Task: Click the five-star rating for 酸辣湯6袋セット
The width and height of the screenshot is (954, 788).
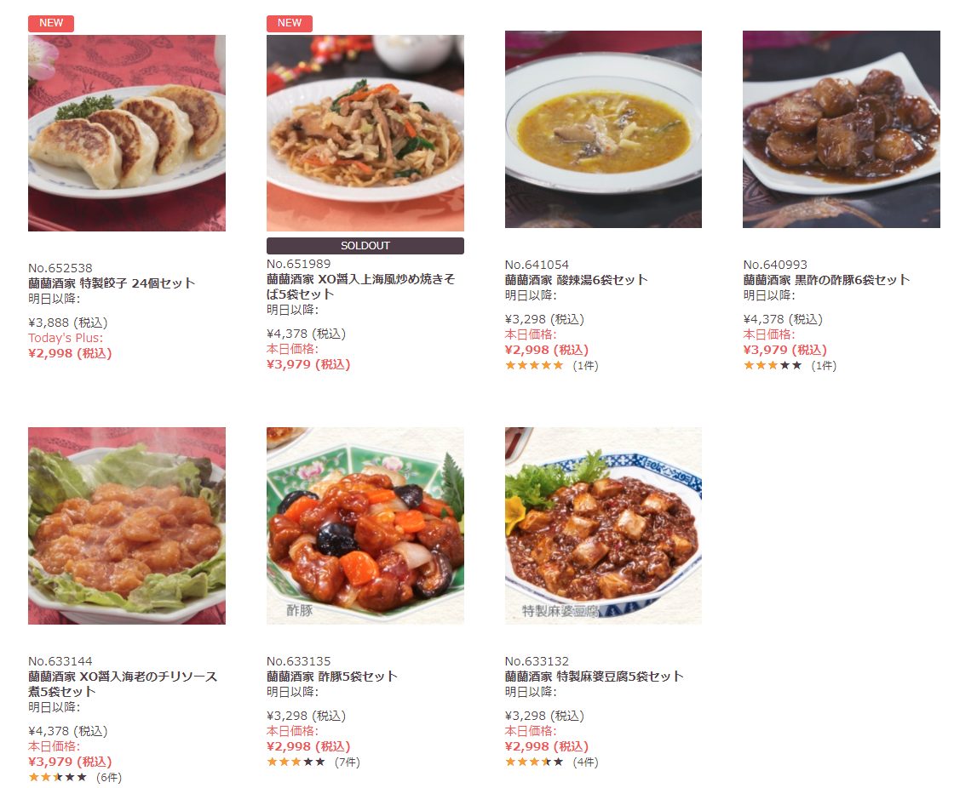Action: click(x=534, y=365)
